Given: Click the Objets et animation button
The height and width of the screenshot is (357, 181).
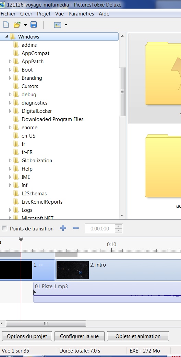Looking at the screenshot, I should pos(138,336).
